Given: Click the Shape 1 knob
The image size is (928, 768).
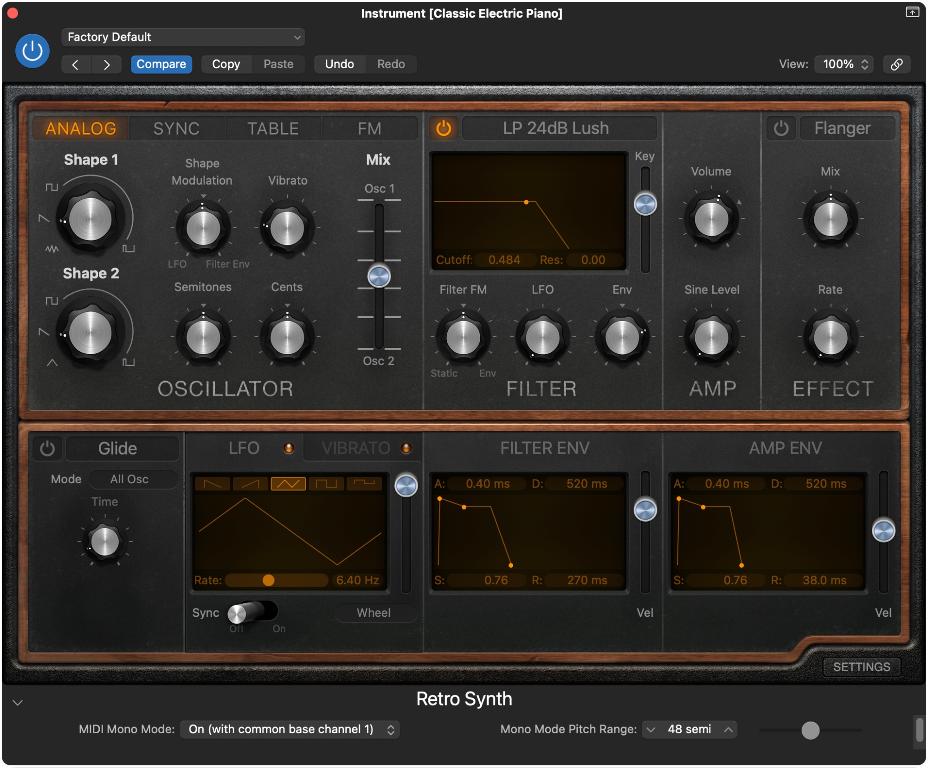Looking at the screenshot, I should (x=90, y=219).
